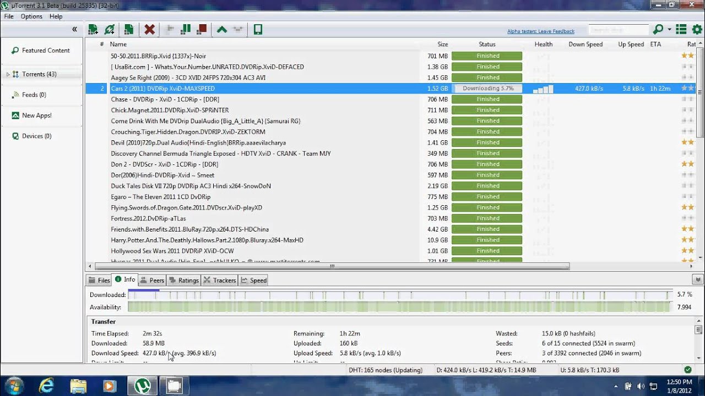Move torrent up the queue
Screen dimensions: 705x396
coord(221,30)
